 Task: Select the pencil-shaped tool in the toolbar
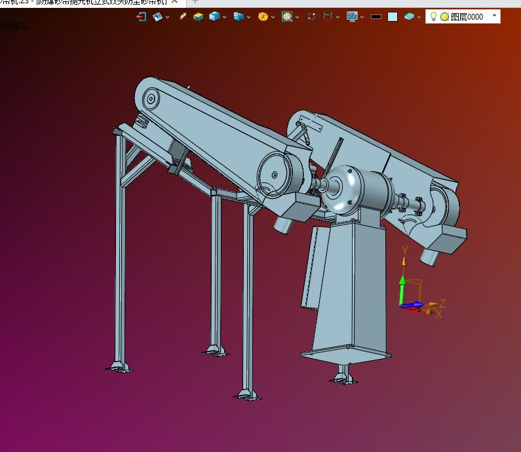[x=182, y=16]
